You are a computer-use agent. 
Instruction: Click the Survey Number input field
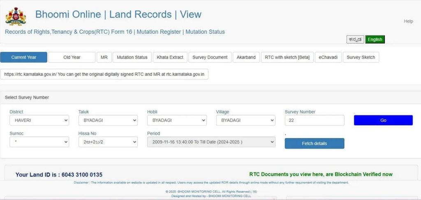click(314, 121)
